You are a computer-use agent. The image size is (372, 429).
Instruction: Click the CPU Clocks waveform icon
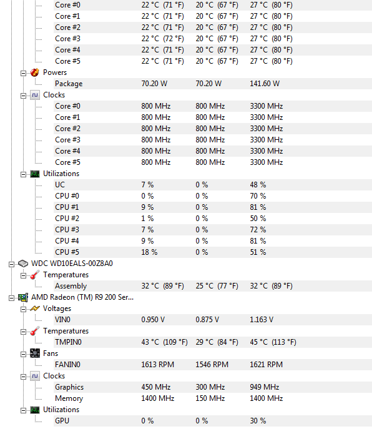coord(35,95)
